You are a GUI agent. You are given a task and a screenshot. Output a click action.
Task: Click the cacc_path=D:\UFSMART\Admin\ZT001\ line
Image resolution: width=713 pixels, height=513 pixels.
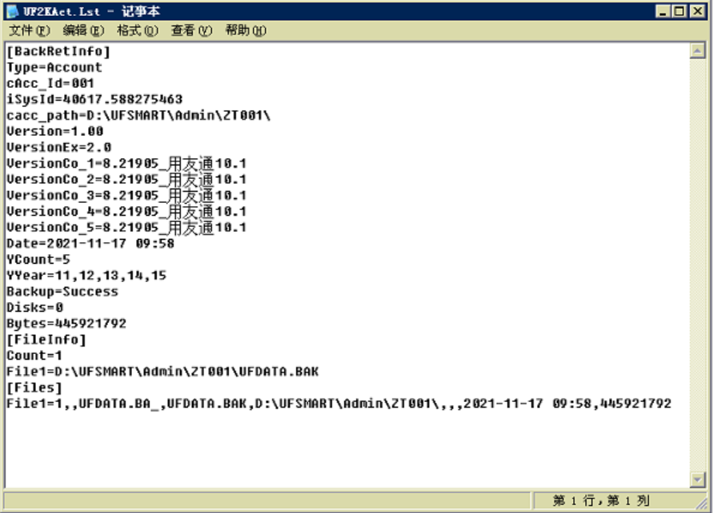138,115
